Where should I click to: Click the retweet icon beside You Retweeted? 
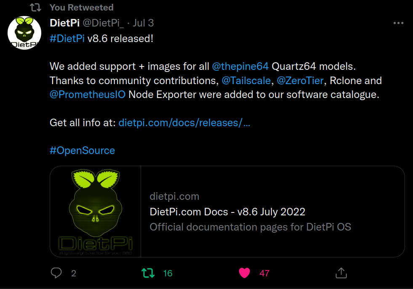pyautogui.click(x=36, y=7)
